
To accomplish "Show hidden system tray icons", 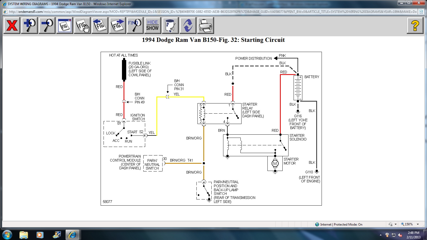I will pos(381,235).
